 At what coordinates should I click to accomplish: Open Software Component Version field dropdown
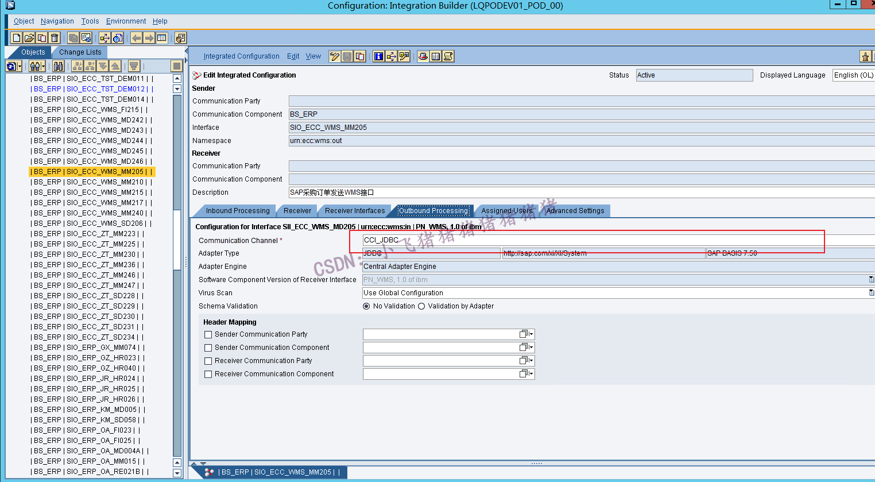pos(871,280)
